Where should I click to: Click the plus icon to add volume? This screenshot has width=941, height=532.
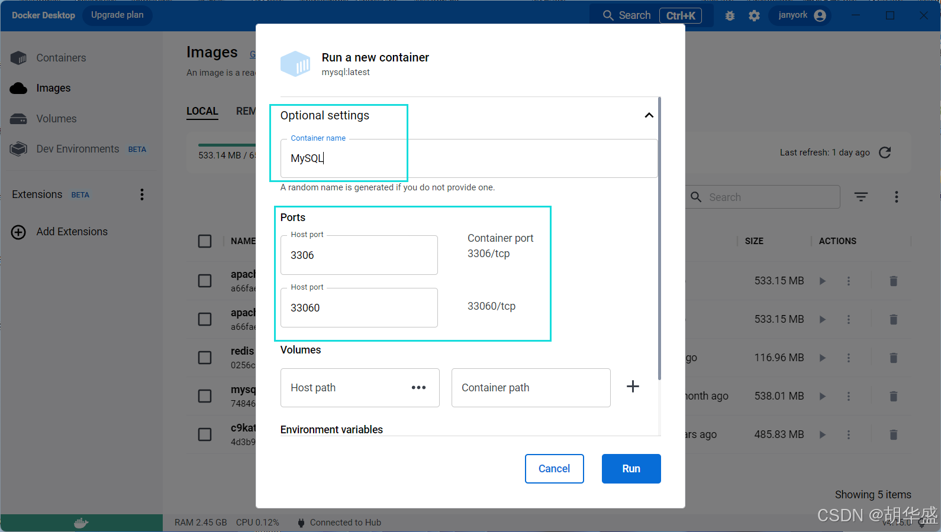(633, 387)
